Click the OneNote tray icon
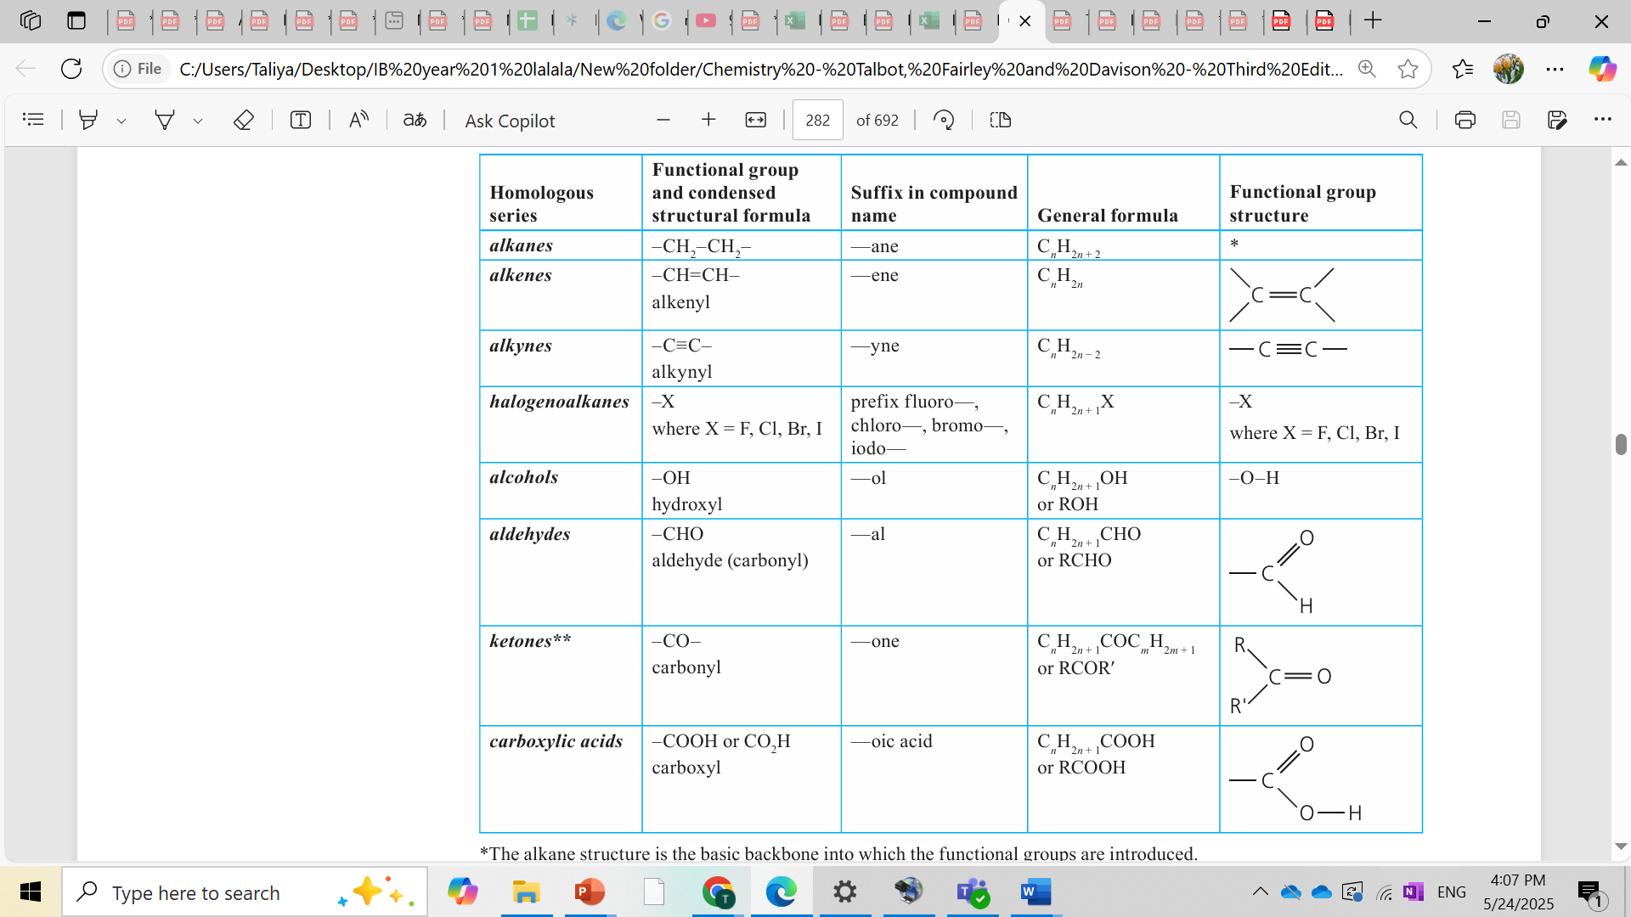The height and width of the screenshot is (917, 1631). (x=1414, y=892)
